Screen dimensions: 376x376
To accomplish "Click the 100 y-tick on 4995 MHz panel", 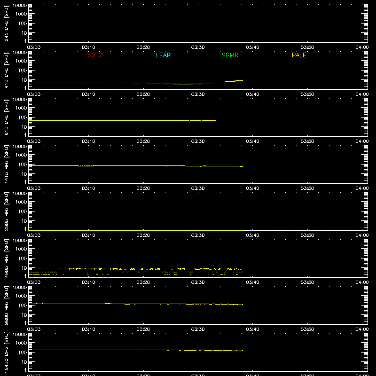I will coord(23,258).
